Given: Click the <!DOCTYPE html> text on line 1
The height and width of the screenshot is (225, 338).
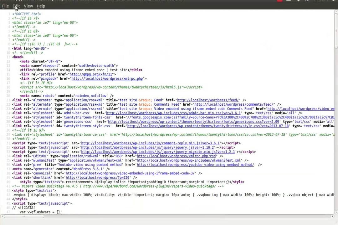Looking at the screenshot, I should pos(27,14).
